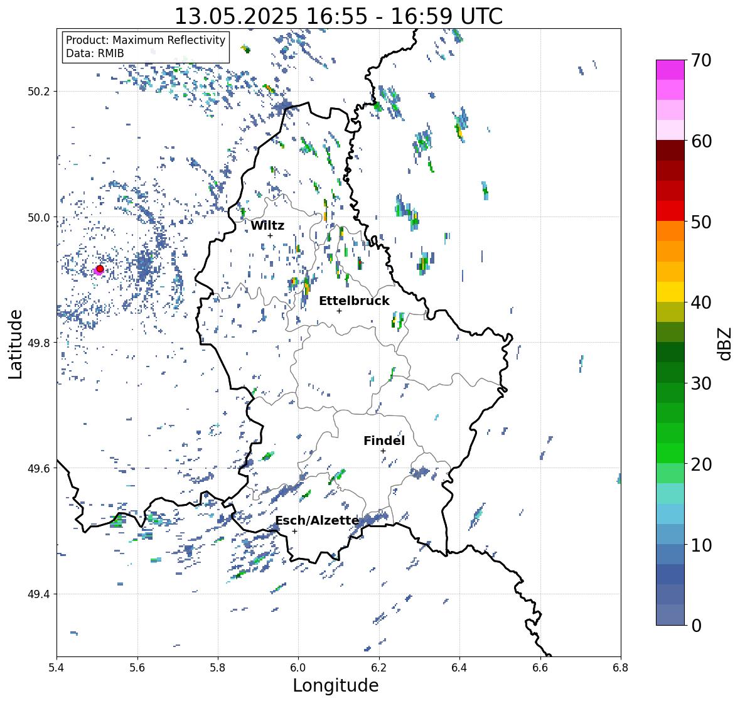The image size is (740, 701).
Task: Click the Longitude axis label
Action: [336, 685]
